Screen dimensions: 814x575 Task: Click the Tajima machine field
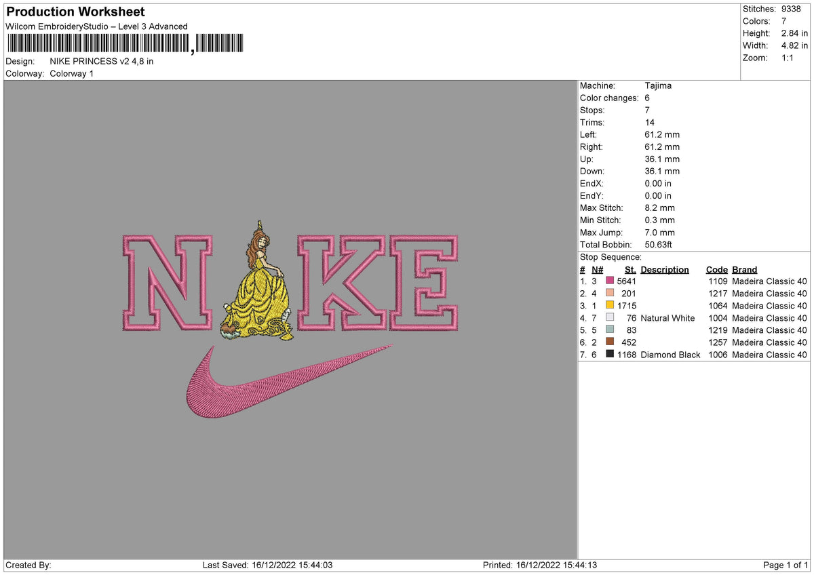[657, 85]
